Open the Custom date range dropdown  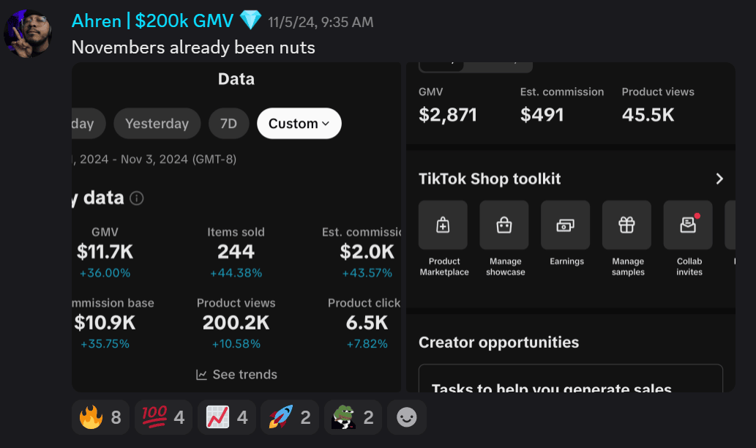(x=299, y=124)
